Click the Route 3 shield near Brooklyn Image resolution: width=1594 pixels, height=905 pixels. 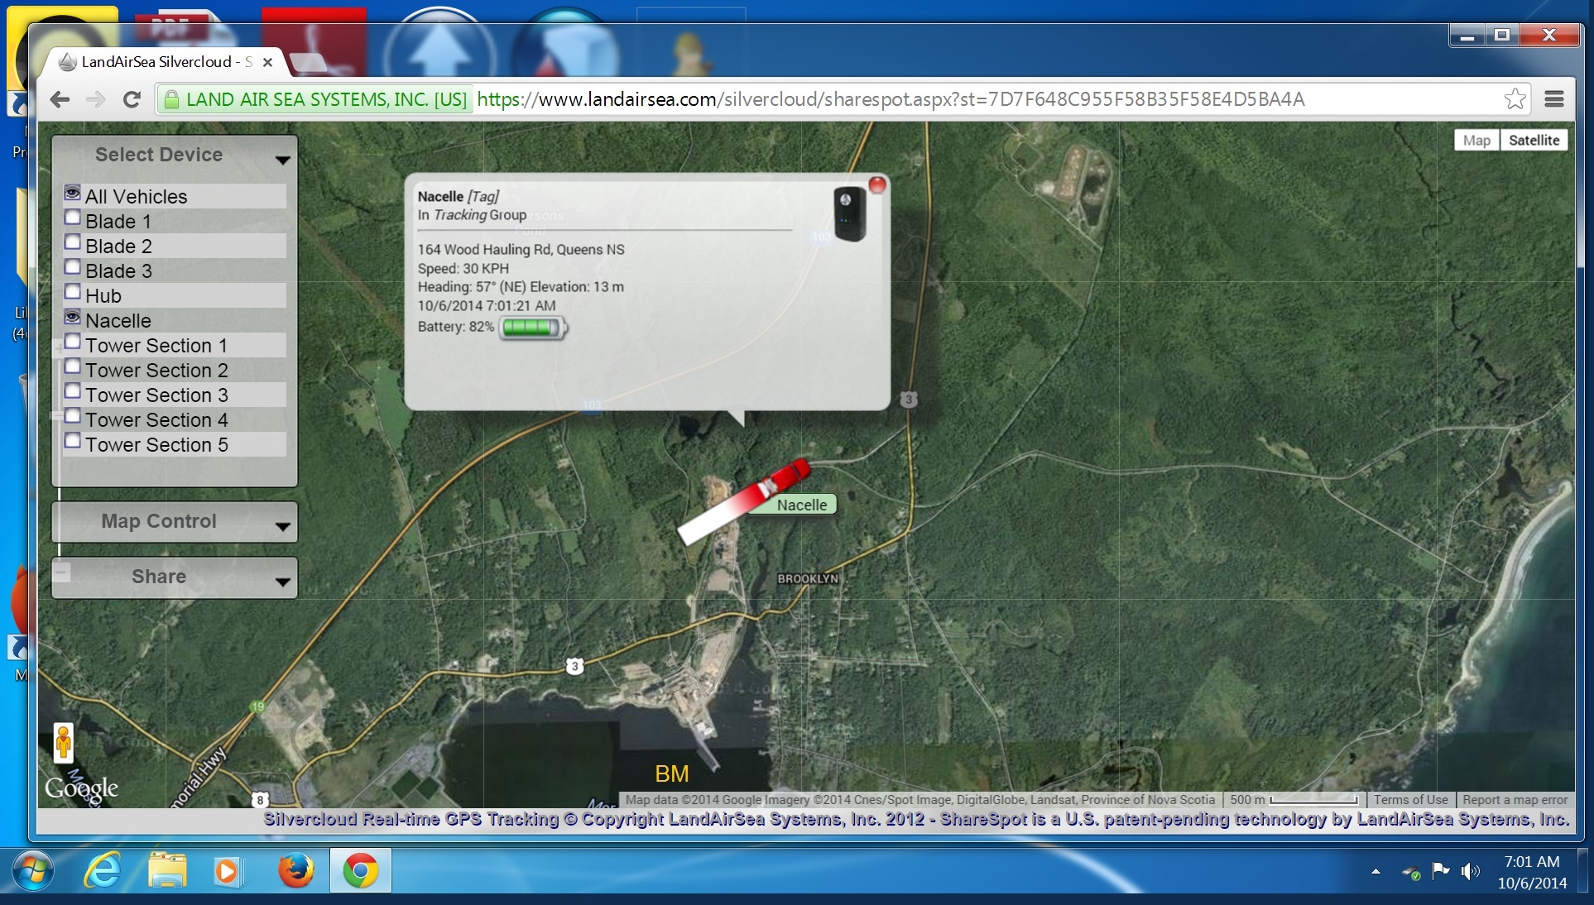point(908,400)
